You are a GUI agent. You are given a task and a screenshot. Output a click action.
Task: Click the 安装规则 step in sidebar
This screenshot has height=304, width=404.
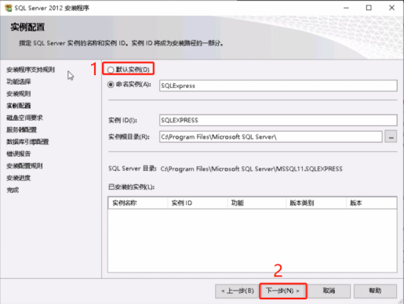point(19,93)
